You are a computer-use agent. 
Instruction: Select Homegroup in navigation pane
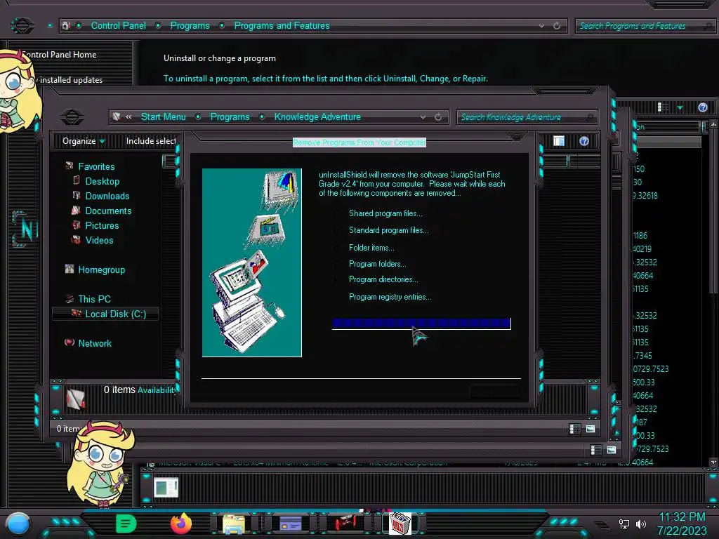(101, 269)
